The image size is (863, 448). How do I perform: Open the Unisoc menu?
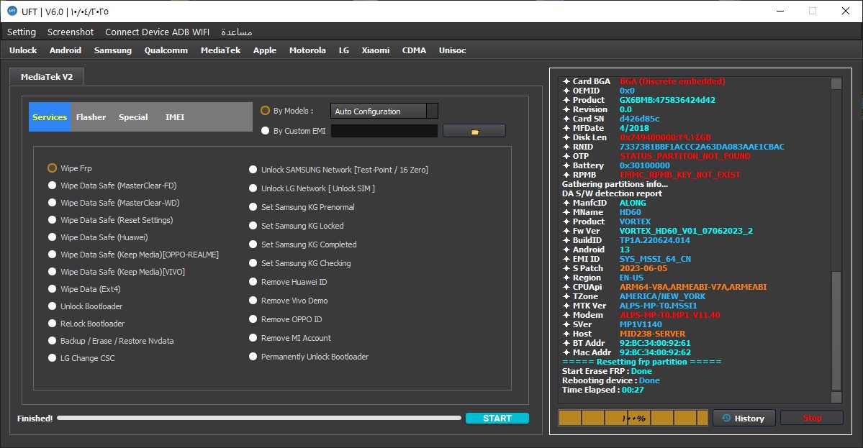tap(453, 50)
